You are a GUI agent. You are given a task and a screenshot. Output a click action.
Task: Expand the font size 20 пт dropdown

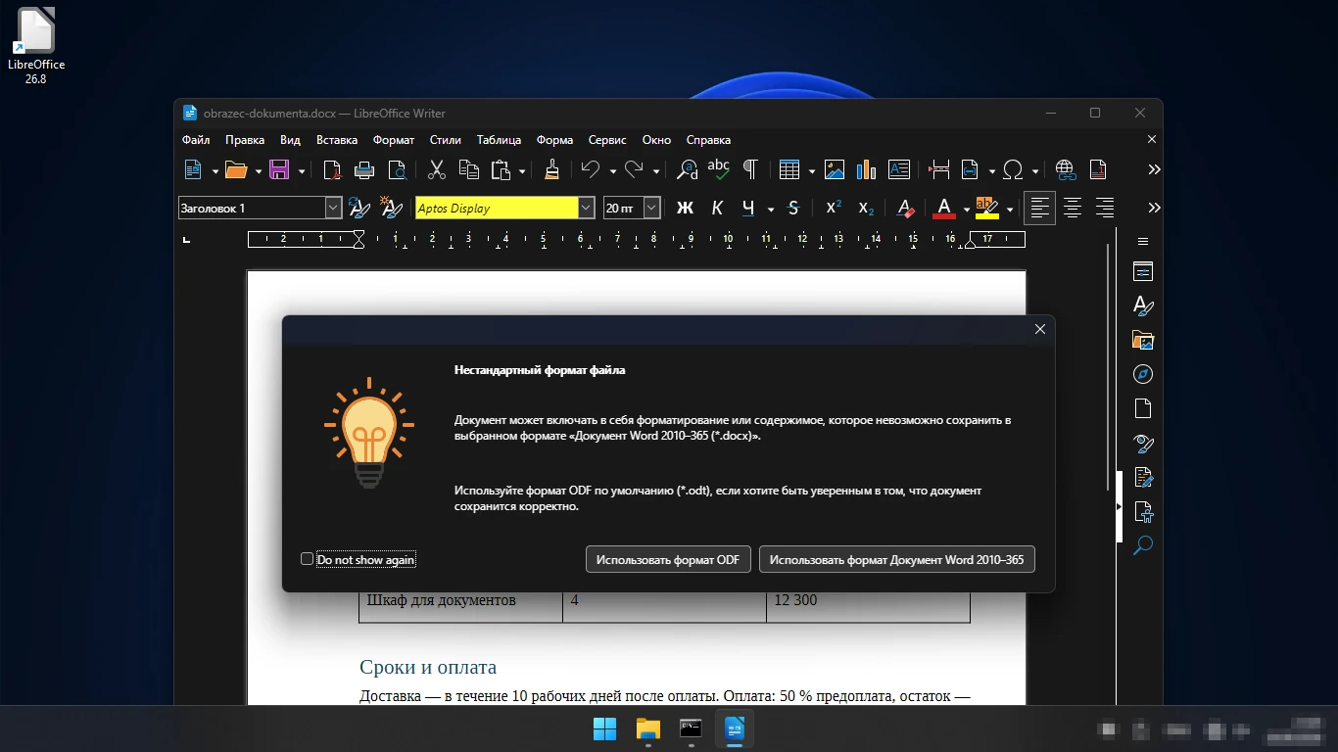(651, 208)
